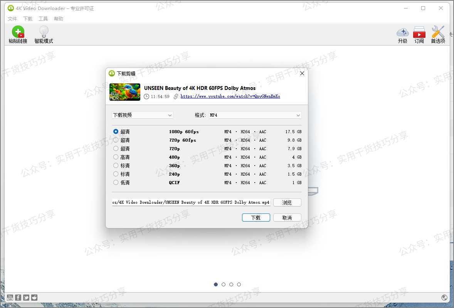Open the 工具 (Tools) menu
This screenshot has height=308, width=454.
[43, 19]
